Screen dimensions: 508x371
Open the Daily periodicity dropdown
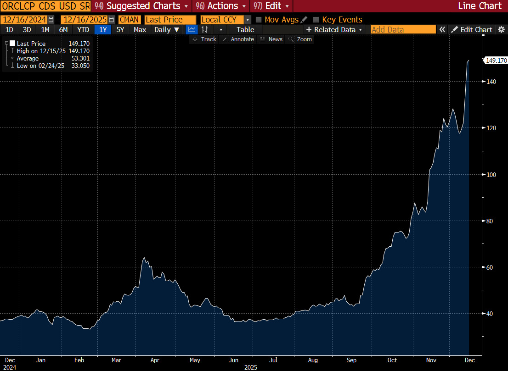(167, 30)
